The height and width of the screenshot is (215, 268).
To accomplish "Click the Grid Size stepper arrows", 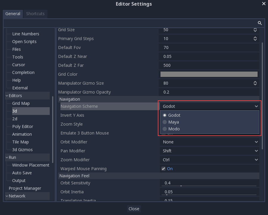I will (x=255, y=30).
